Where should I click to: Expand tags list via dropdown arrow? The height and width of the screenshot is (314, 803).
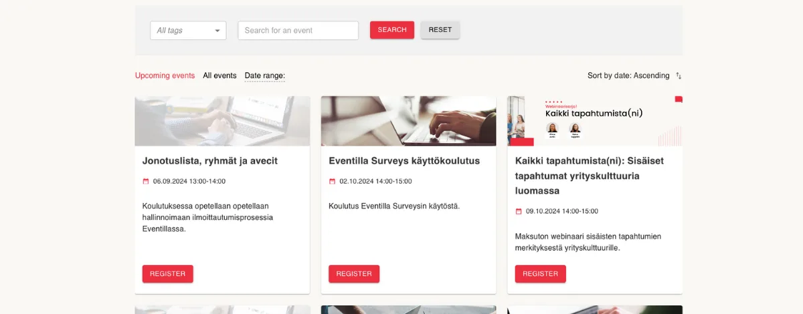[217, 31]
